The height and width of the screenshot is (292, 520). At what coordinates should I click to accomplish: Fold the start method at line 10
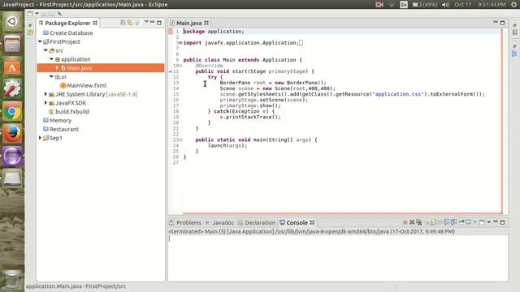pyautogui.click(x=180, y=66)
